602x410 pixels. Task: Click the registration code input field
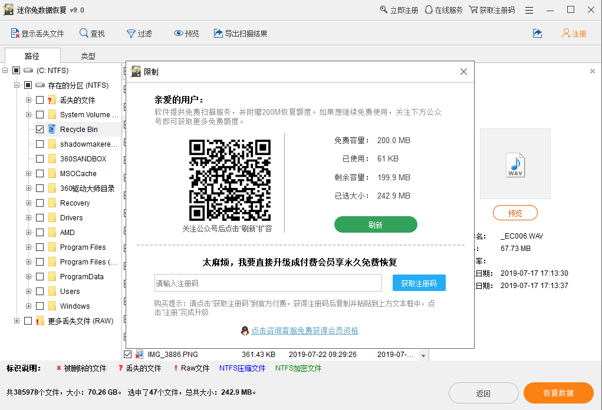[268, 283]
